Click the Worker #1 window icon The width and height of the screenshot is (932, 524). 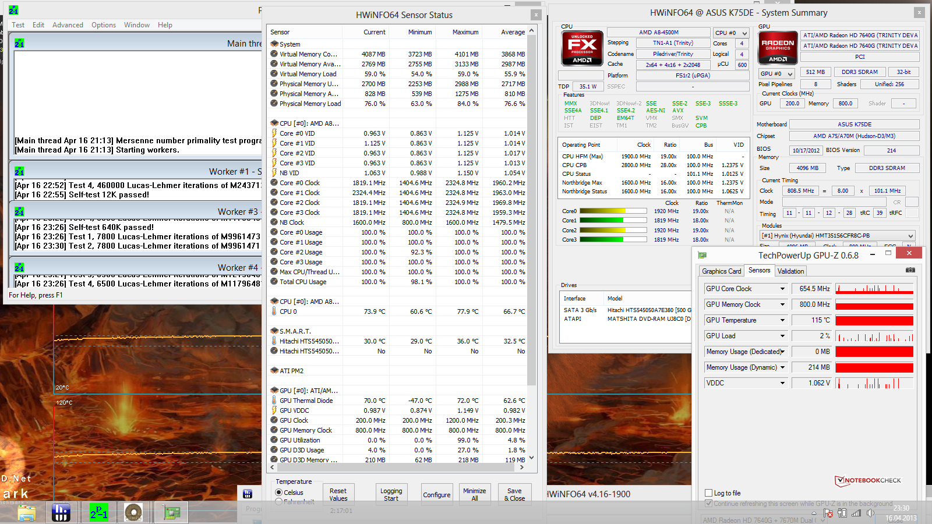19,171
